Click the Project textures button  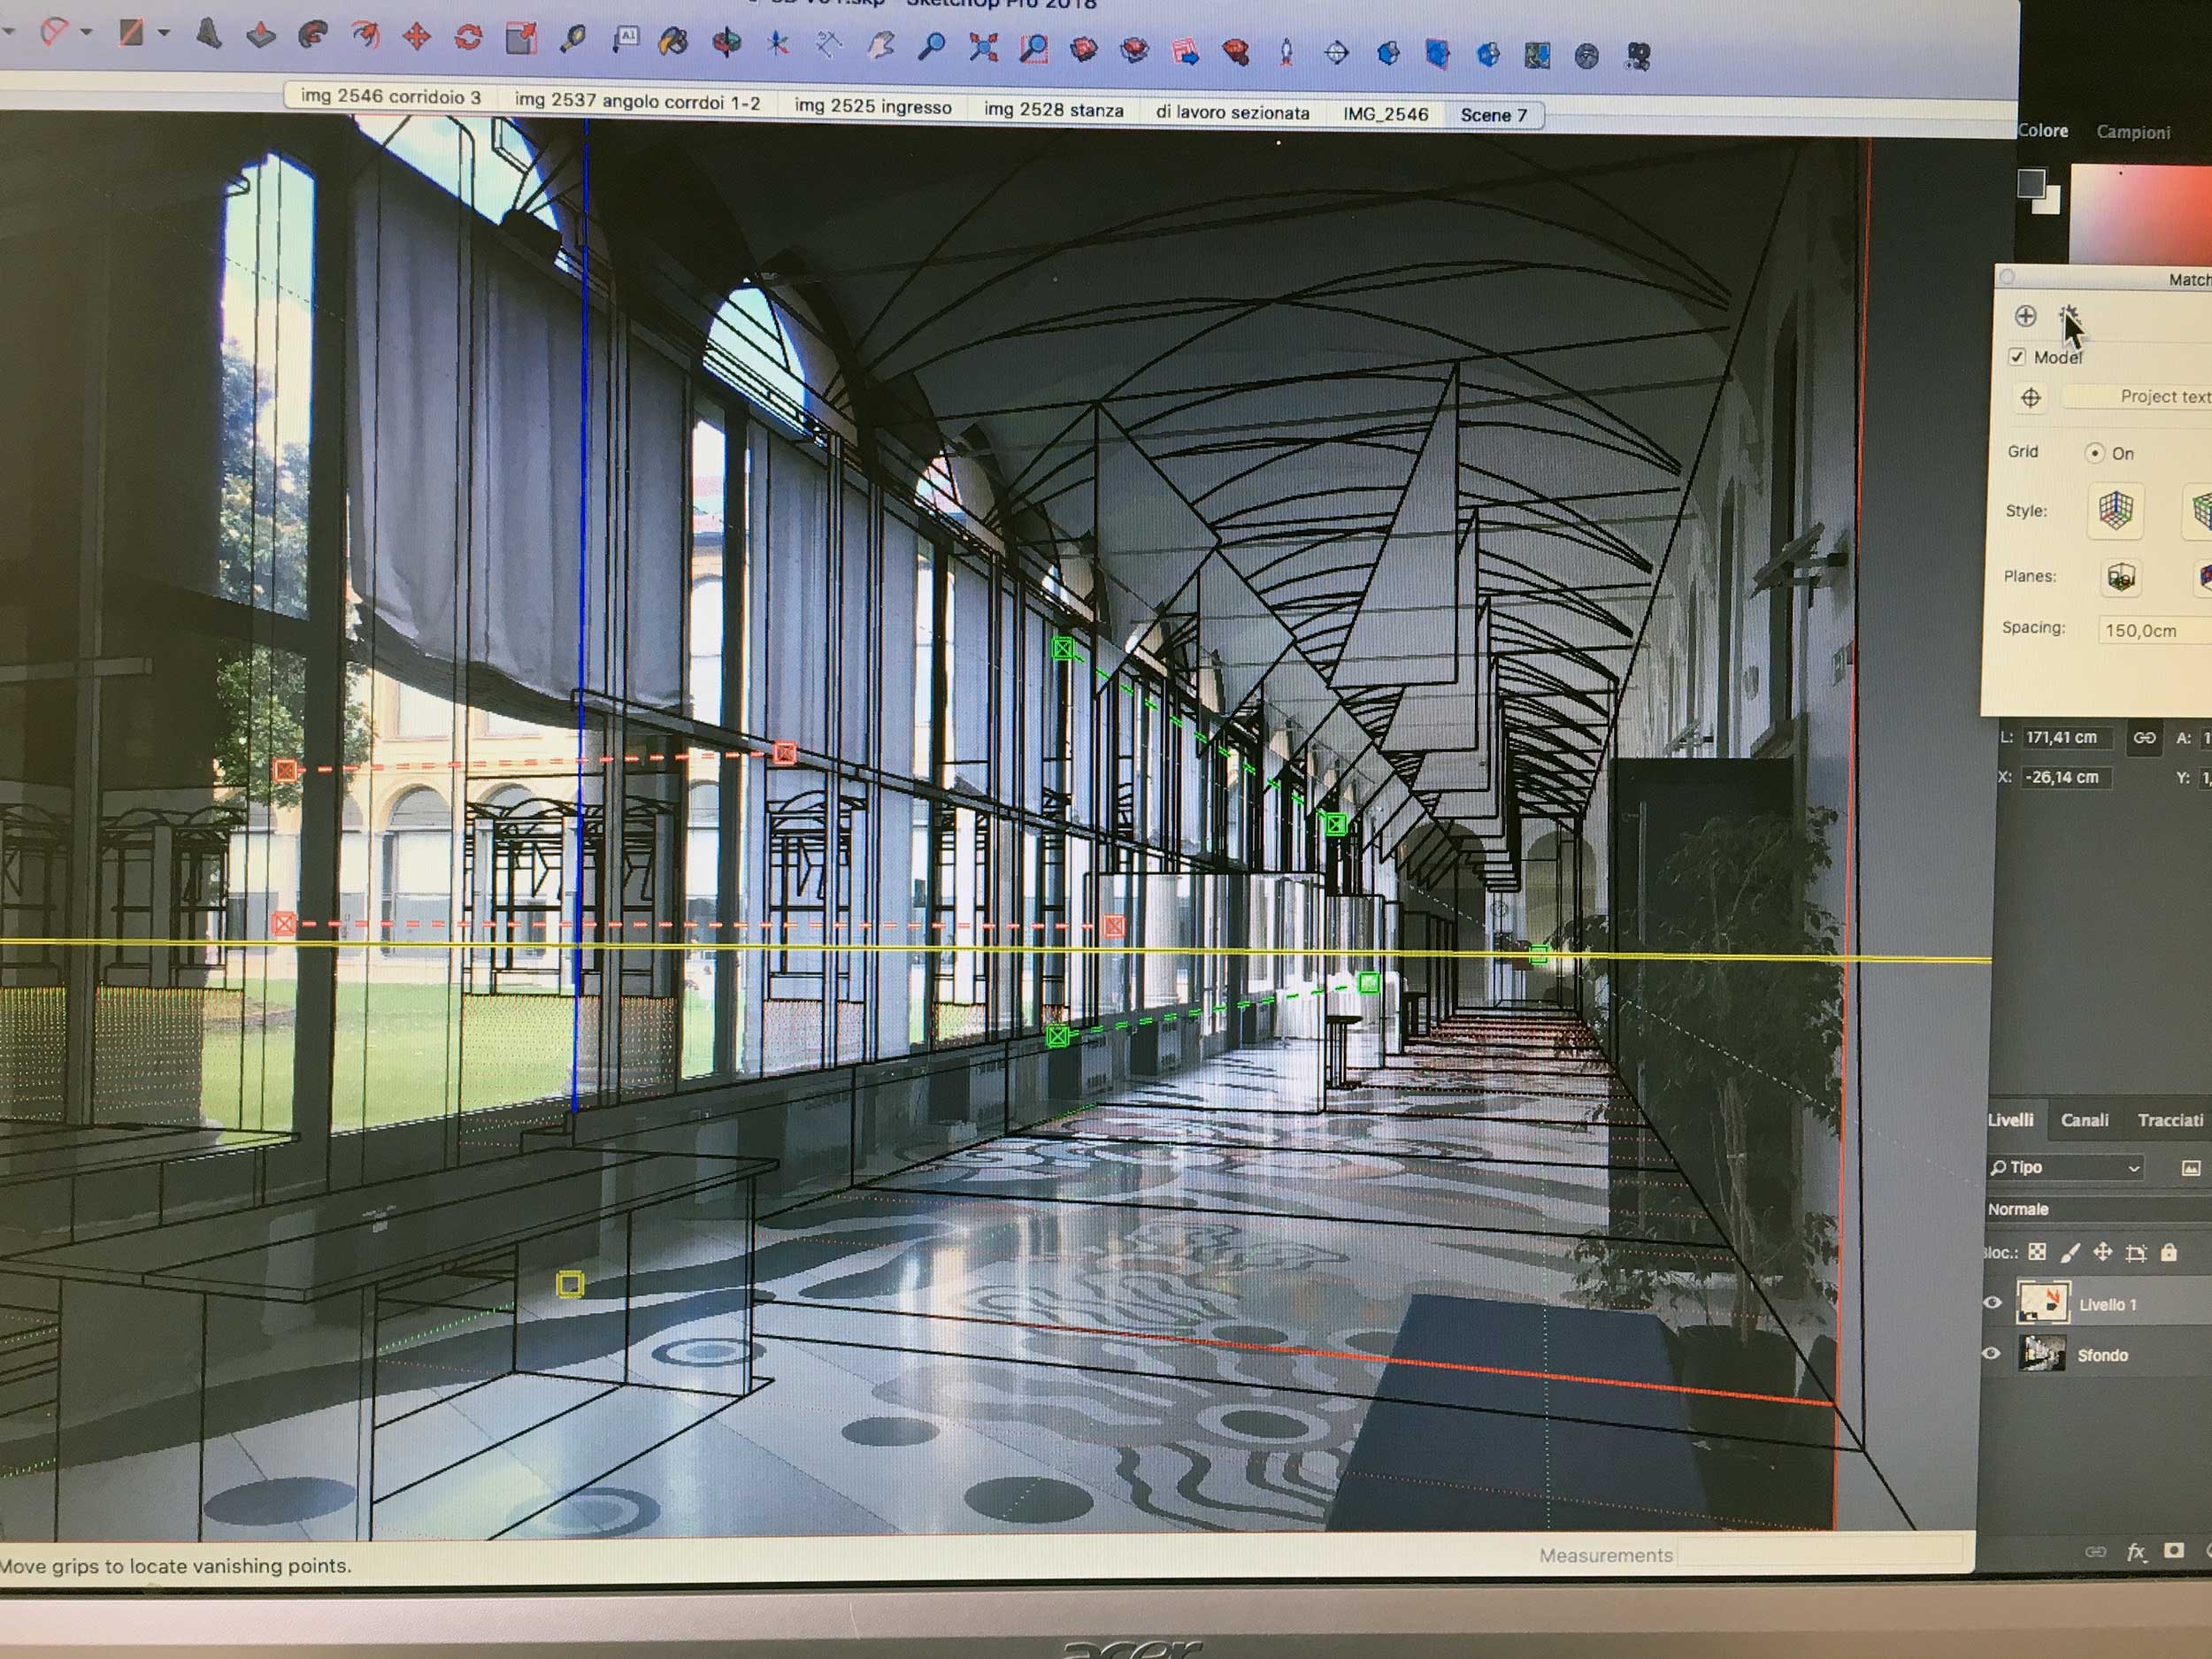(x=2138, y=397)
